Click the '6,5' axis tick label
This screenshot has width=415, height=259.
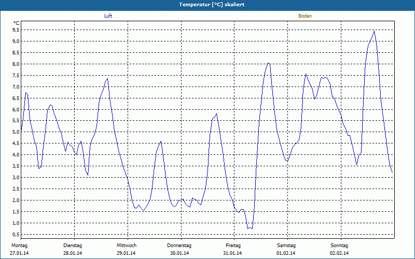pos(16,98)
